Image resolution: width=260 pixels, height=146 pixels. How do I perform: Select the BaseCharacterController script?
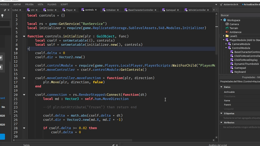(246, 52)
